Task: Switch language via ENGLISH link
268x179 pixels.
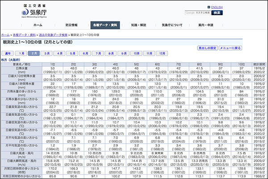Action: point(217,7)
